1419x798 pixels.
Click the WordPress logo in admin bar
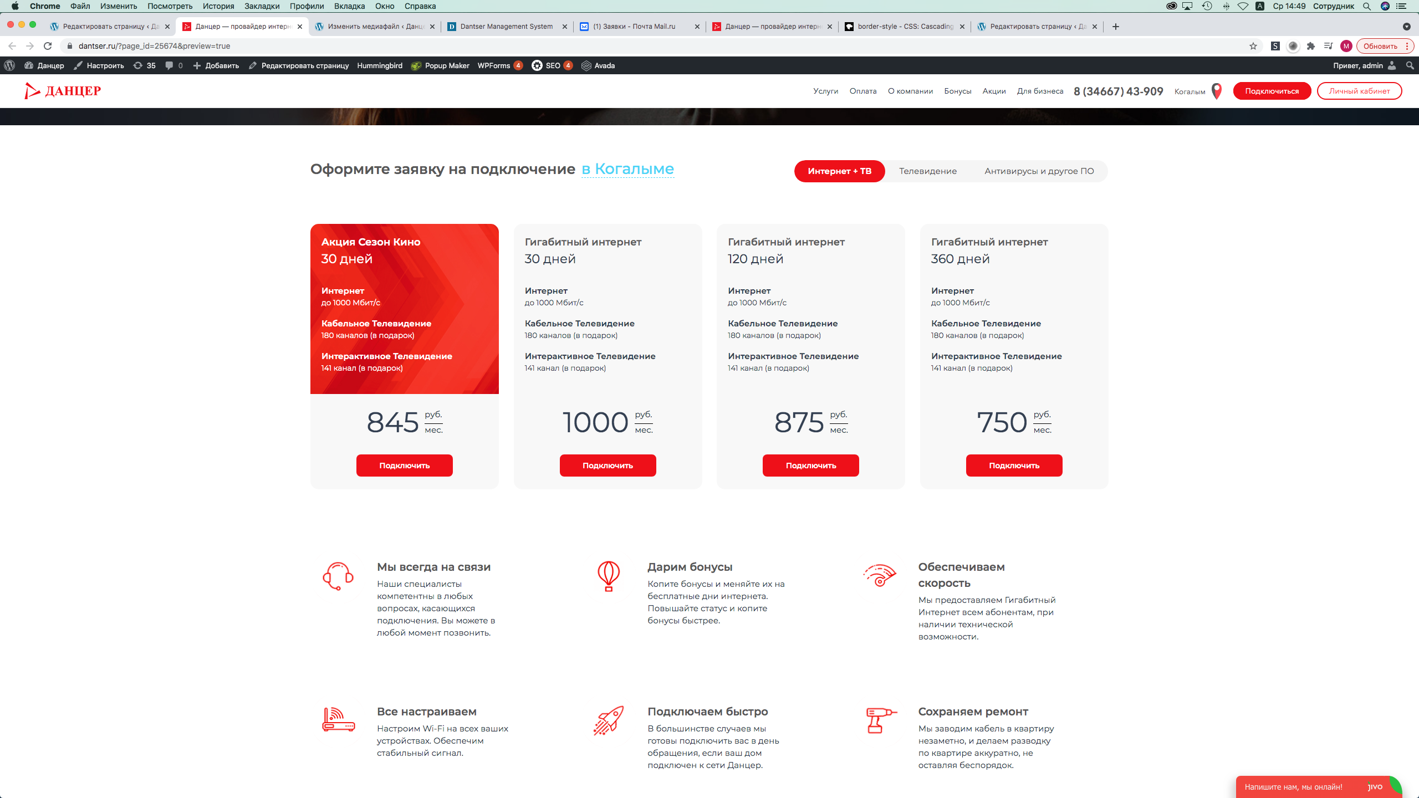pos(9,65)
